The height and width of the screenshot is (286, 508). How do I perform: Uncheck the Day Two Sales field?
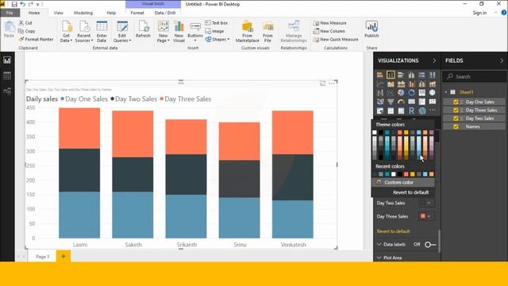(456, 118)
